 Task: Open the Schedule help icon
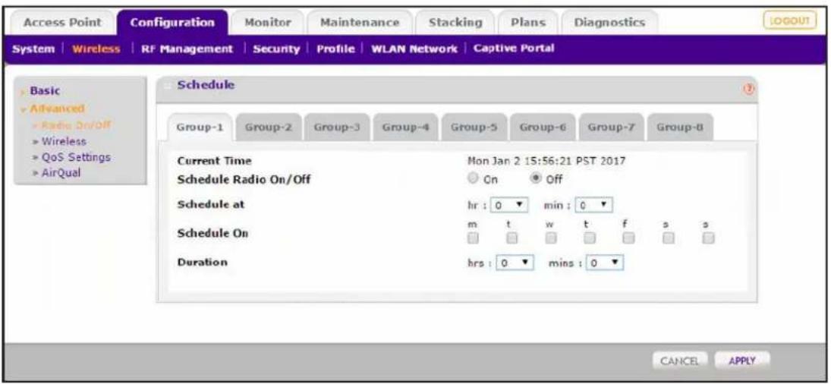748,90
